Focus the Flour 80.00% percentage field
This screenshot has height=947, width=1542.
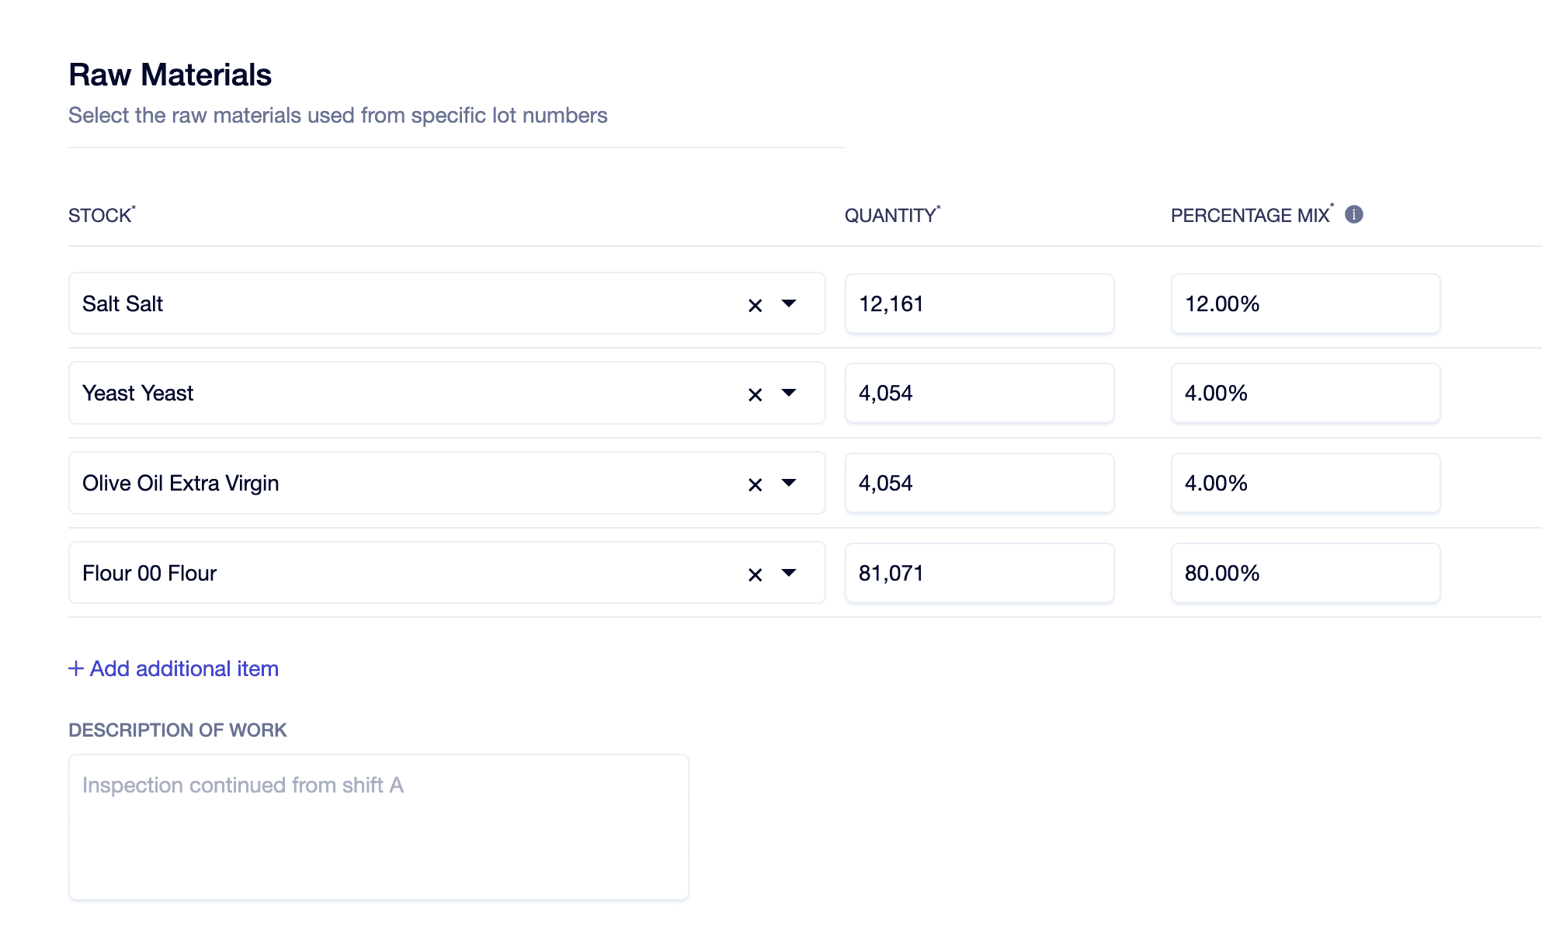point(1304,573)
